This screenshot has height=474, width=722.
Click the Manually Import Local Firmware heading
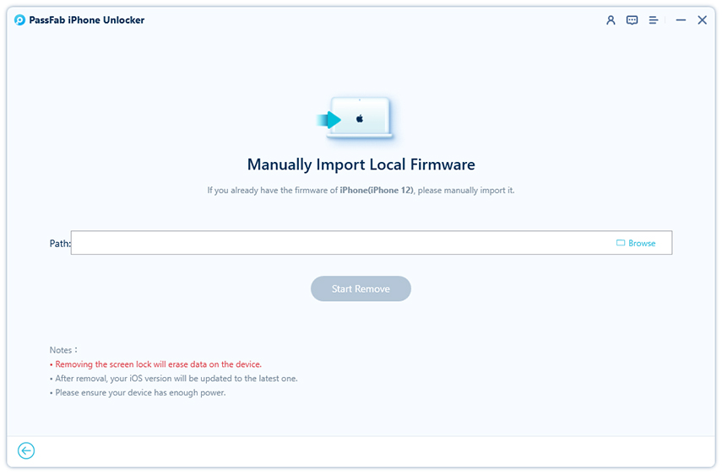click(x=361, y=164)
